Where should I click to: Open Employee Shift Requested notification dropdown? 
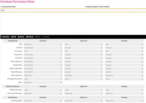click(x=43, y=101)
